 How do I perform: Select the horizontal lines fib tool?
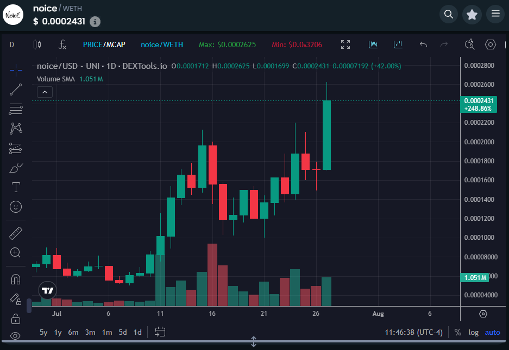[x=16, y=109]
